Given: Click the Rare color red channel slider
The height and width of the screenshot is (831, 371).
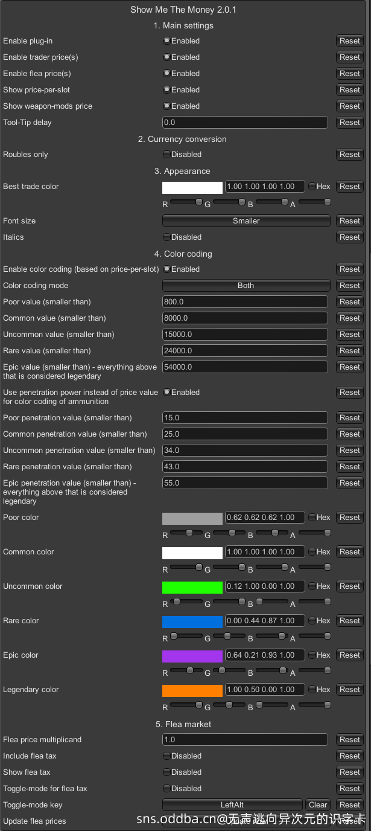Looking at the screenshot, I should (186, 636).
